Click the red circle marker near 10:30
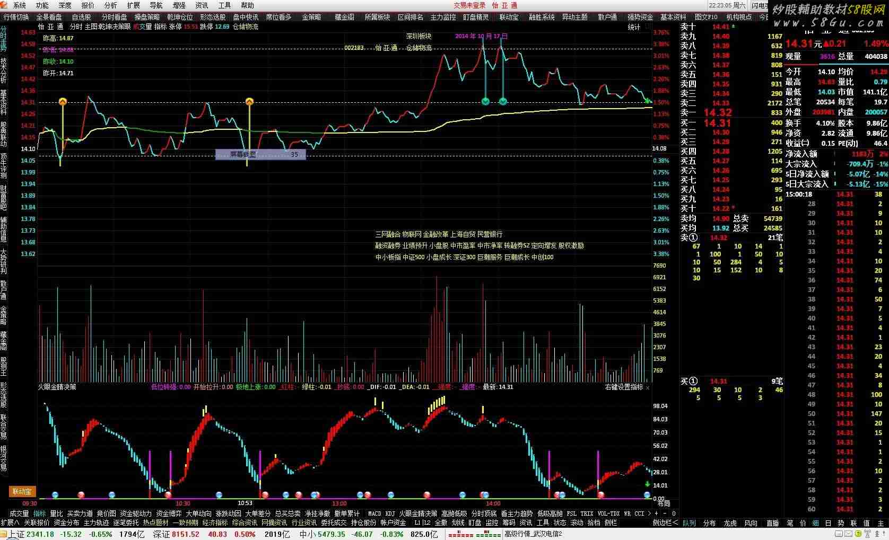 [168, 495]
